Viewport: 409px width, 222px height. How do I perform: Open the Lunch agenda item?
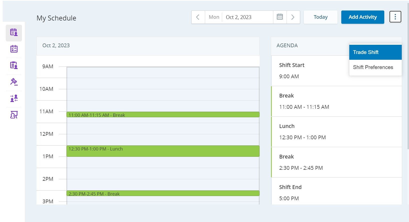pos(336,132)
